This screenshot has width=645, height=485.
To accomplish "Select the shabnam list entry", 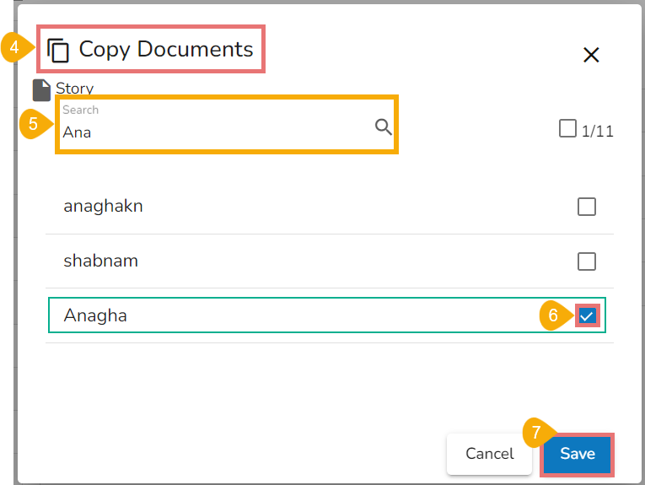I will 100,261.
